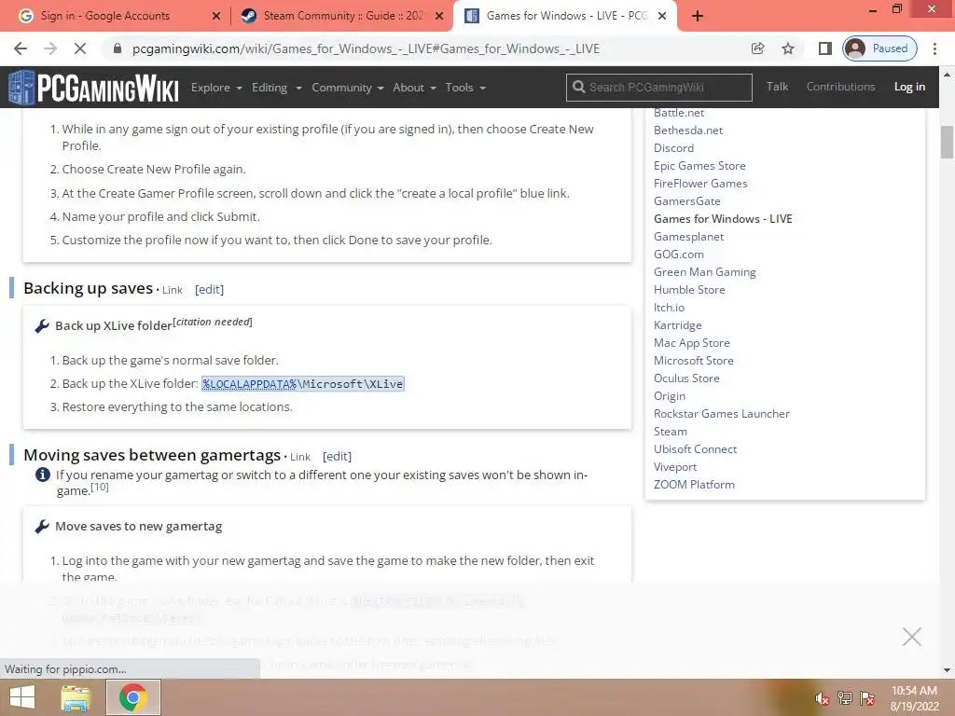Expand the Explore dropdown menu
The image size is (955, 716).
(x=216, y=88)
